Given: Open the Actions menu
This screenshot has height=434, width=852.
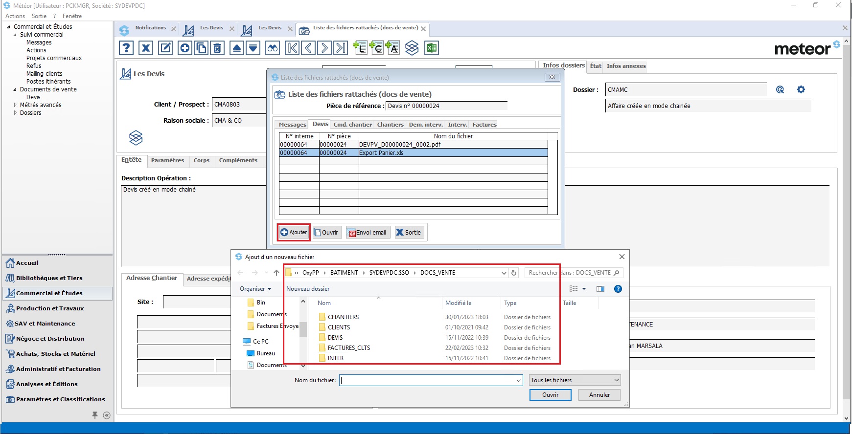Looking at the screenshot, I should (15, 16).
